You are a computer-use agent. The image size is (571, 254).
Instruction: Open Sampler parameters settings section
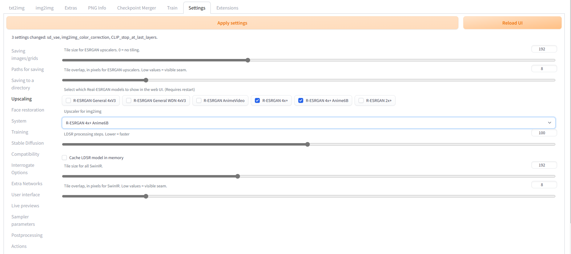[23, 221]
